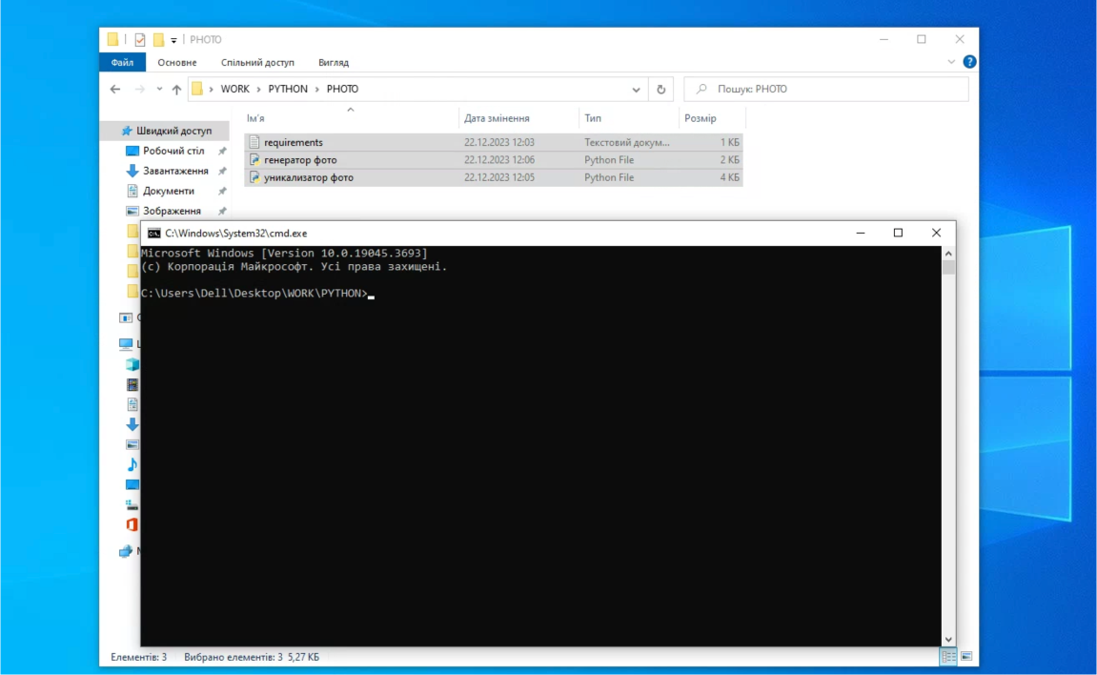Screen dimensions: 1097x675
Task: Switch to the Спільний доступ ribbon tab
Action: (x=257, y=62)
